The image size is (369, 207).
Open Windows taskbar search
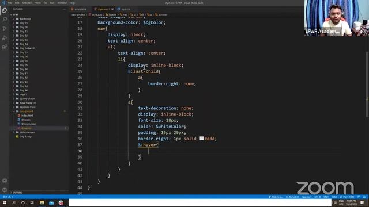click(x=14, y=202)
